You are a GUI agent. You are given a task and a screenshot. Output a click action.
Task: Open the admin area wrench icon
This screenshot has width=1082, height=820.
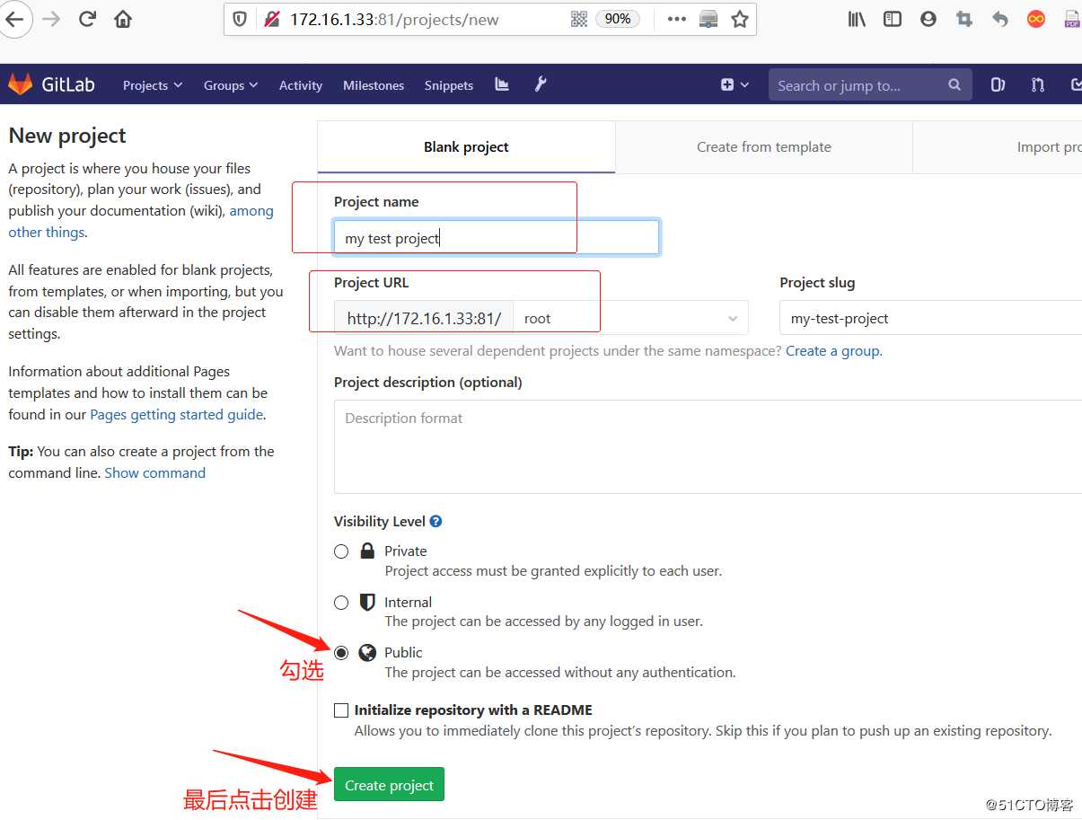(541, 84)
